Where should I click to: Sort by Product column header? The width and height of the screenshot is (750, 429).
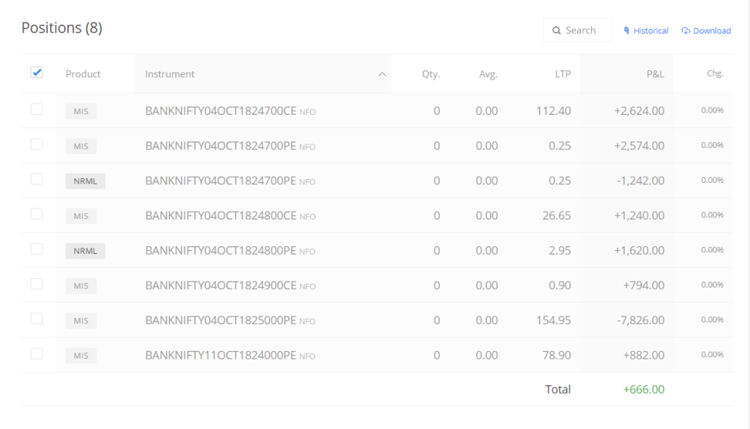(83, 74)
